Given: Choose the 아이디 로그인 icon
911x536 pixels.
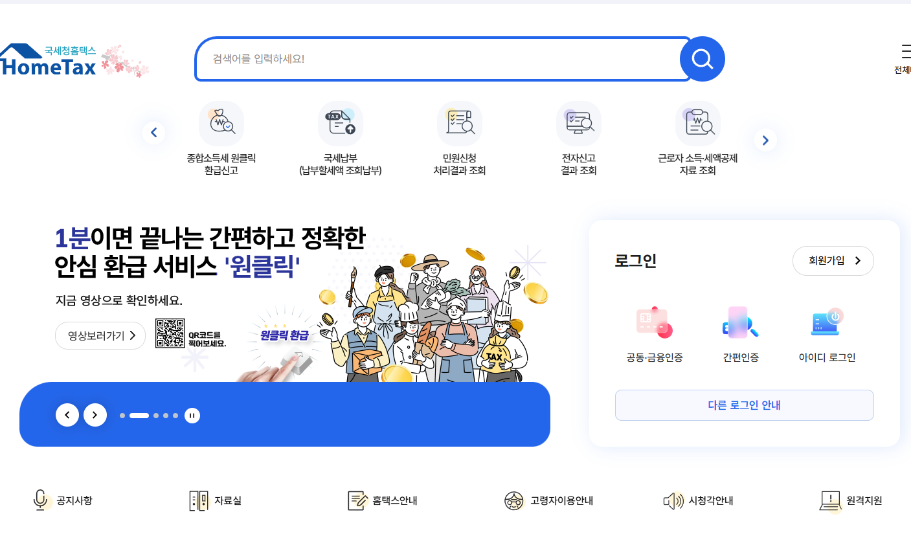Looking at the screenshot, I should point(827,322).
